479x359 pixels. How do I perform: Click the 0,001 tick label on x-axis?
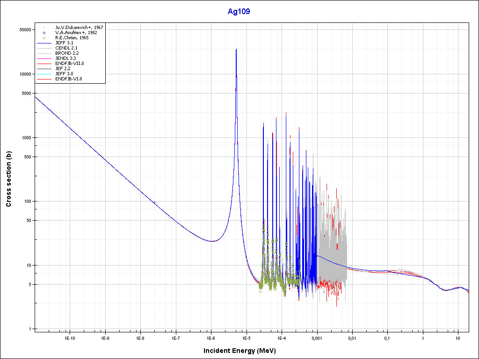coord(317,337)
